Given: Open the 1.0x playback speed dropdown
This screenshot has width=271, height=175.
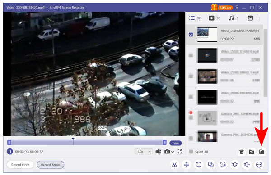Looking at the screenshot, I should [x=144, y=152].
